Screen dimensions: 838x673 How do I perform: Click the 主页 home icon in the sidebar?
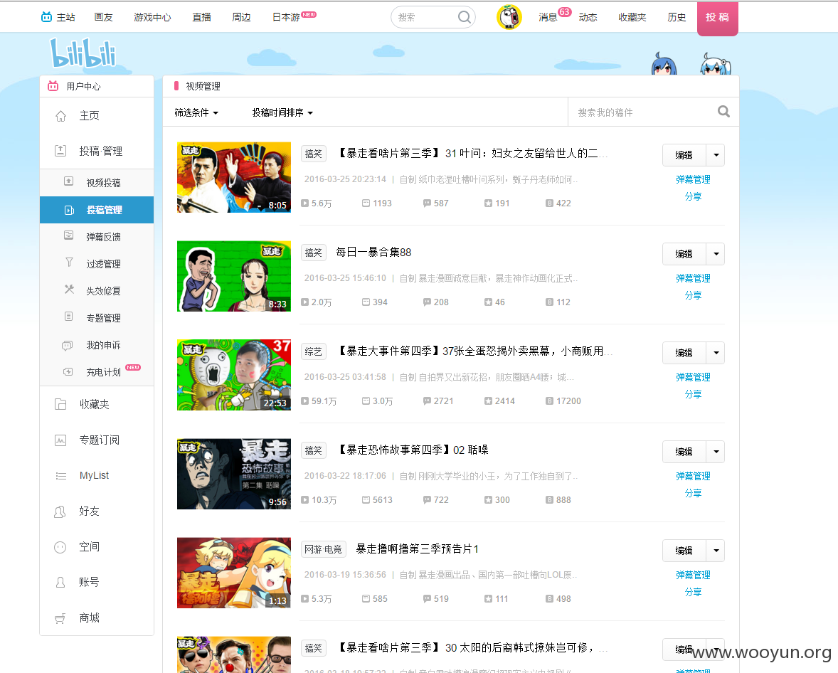pos(61,116)
